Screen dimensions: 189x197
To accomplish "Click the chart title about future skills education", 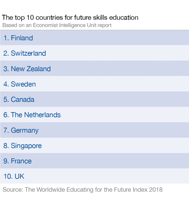I will click(70, 18).
